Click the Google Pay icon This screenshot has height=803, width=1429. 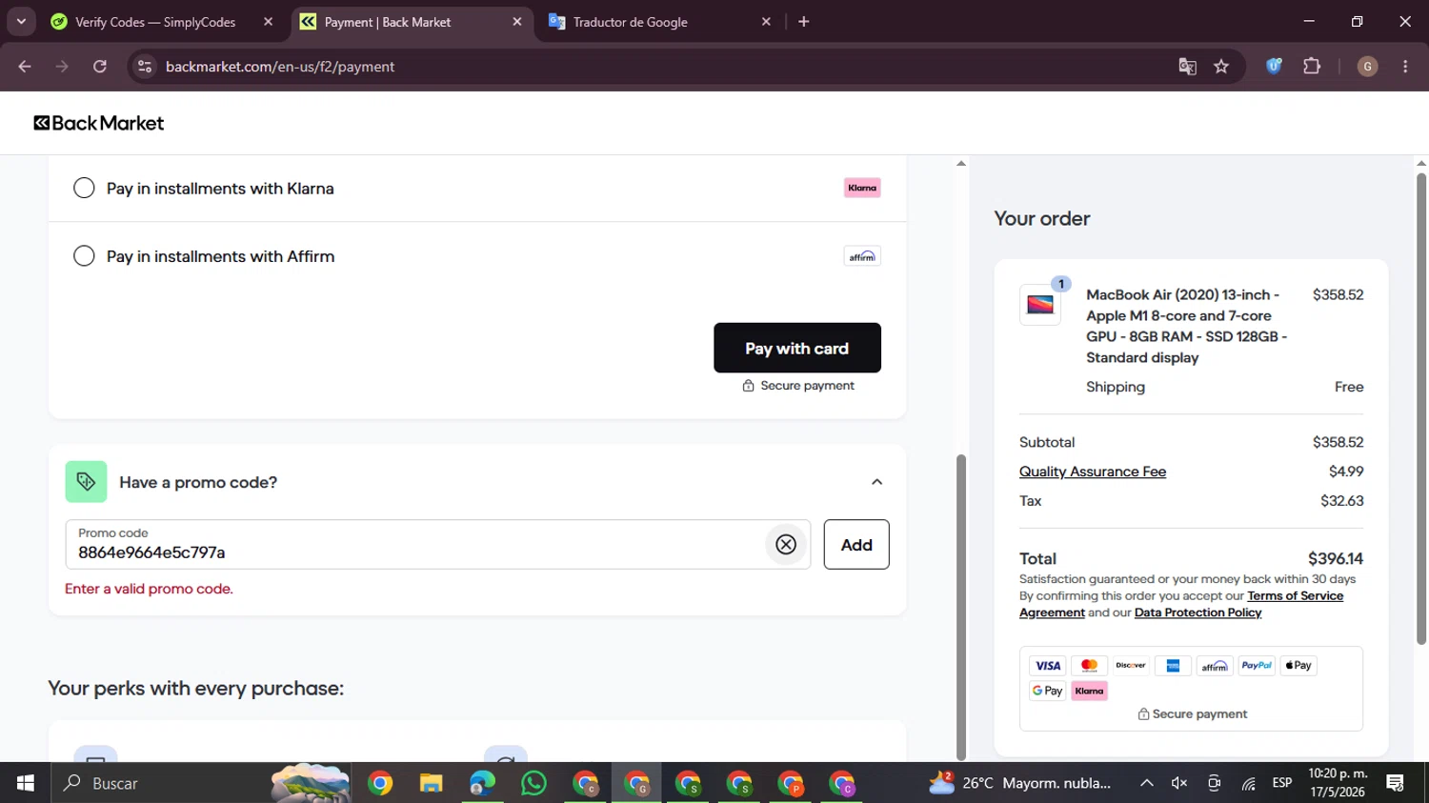coord(1048,691)
